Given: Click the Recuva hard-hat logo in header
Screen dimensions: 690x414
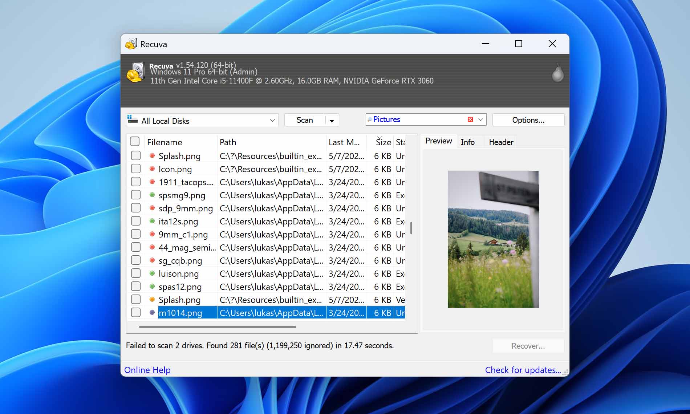Looking at the screenshot, I should [x=136, y=72].
